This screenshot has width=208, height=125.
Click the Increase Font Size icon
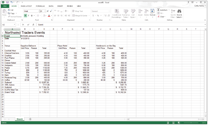[48, 11]
